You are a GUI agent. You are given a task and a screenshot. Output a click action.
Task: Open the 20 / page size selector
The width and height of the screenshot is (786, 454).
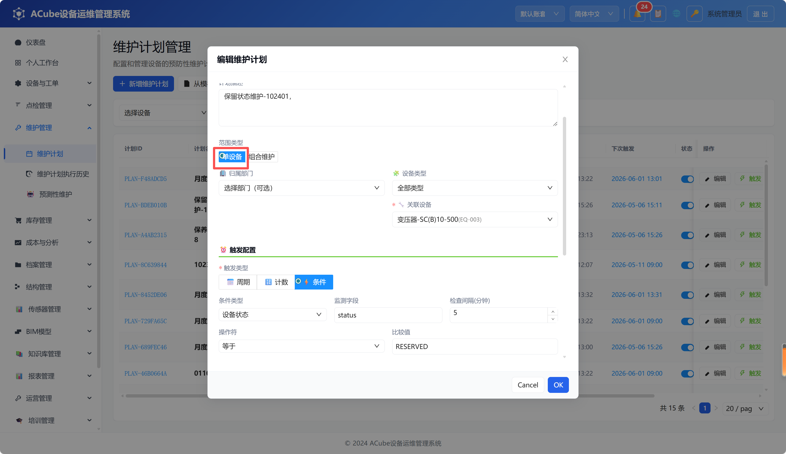coord(745,408)
